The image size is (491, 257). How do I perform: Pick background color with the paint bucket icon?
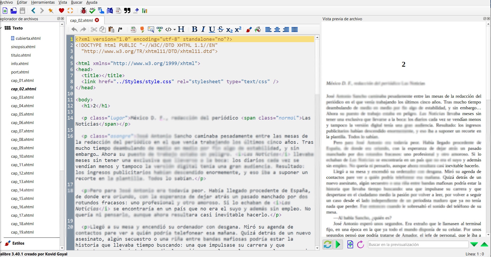coord(258,29)
